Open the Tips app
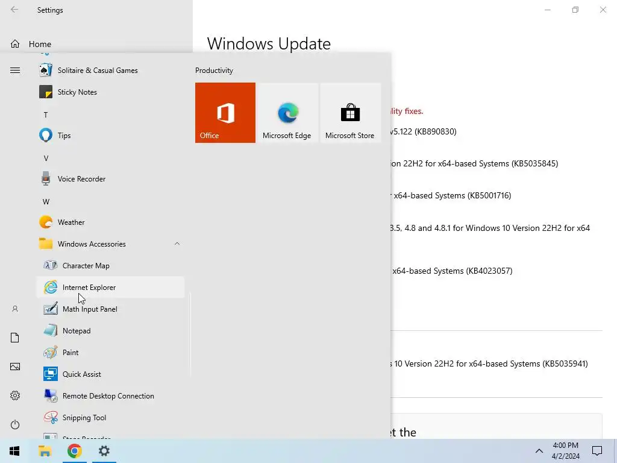 (x=110, y=136)
